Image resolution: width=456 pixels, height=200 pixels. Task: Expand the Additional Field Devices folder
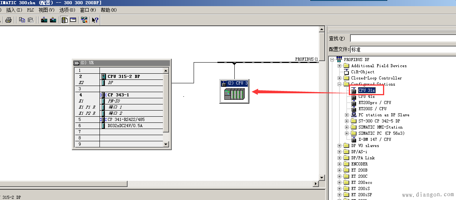(340, 66)
